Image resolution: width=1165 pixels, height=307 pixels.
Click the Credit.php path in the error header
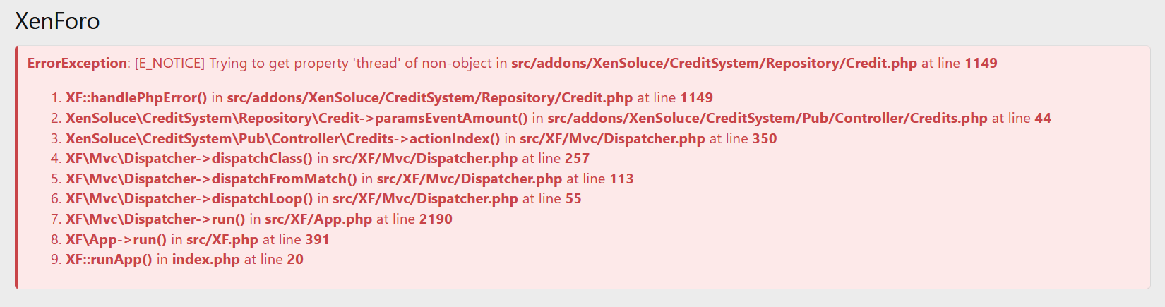click(x=714, y=63)
